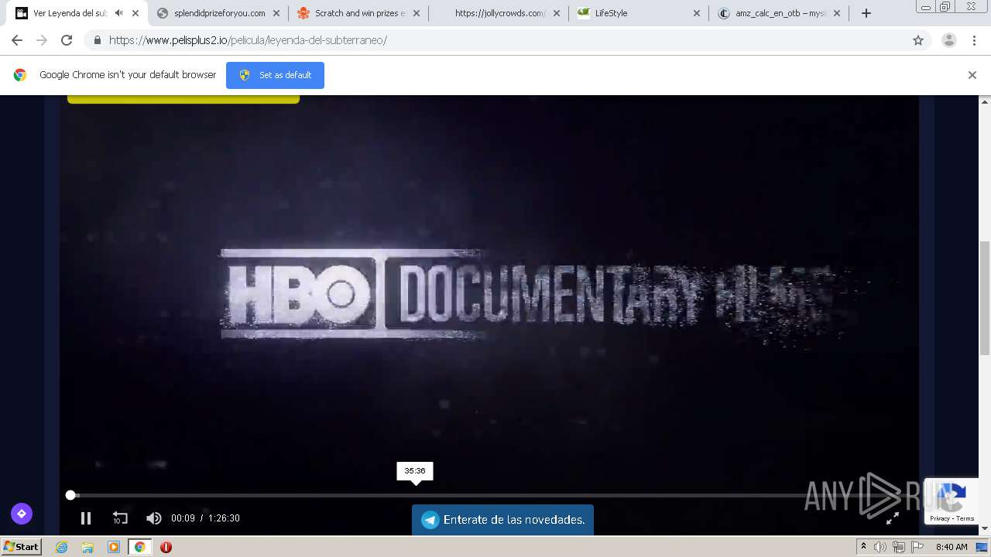Open Windows Explorer folder from the taskbar
Viewport: 991px width, 557px height.
tap(87, 547)
